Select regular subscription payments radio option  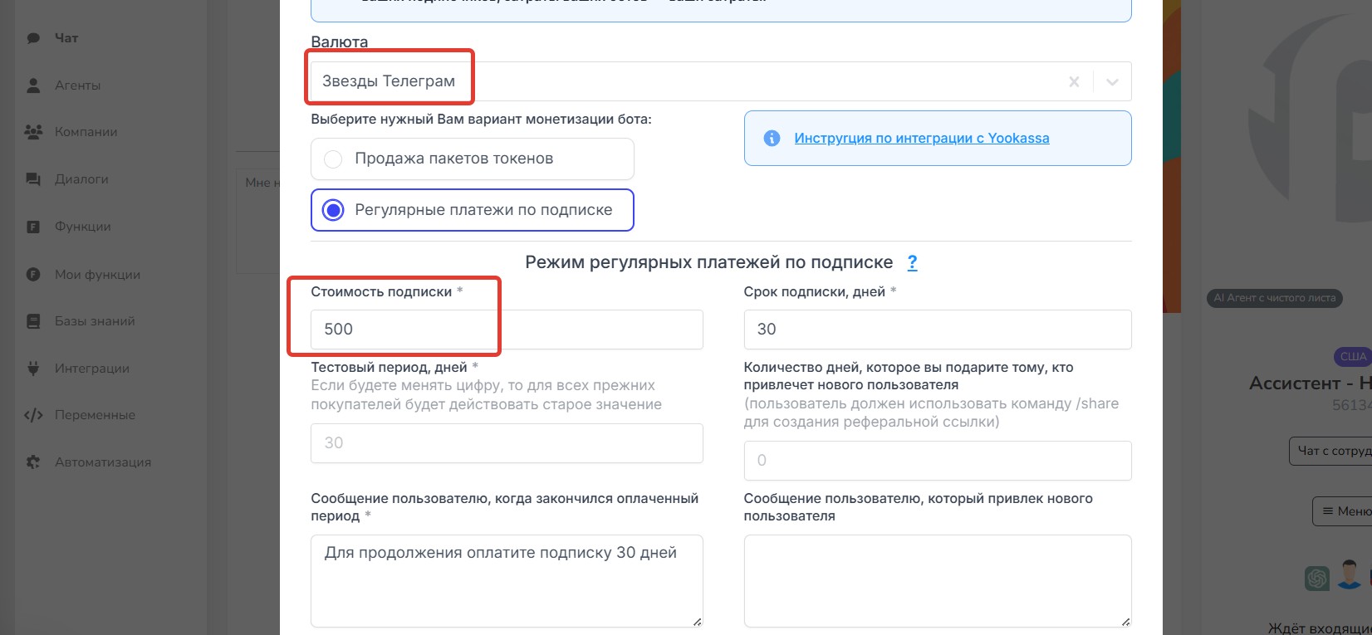point(333,211)
